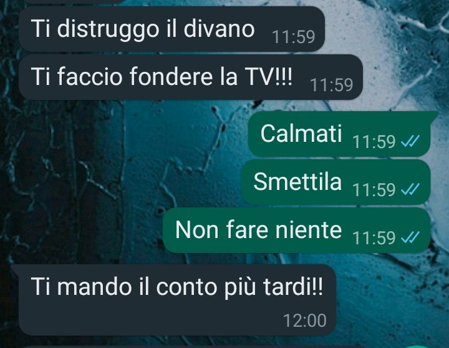This screenshot has height=348, width=449.
Task: Tap the 11:59 time beside Smettila
Action: click(374, 189)
